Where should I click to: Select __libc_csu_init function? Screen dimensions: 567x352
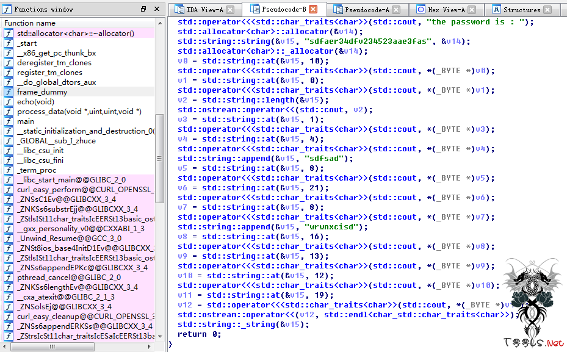tap(79, 150)
